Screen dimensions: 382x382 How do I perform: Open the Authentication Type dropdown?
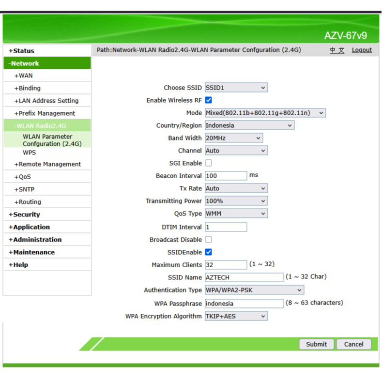[254, 290]
